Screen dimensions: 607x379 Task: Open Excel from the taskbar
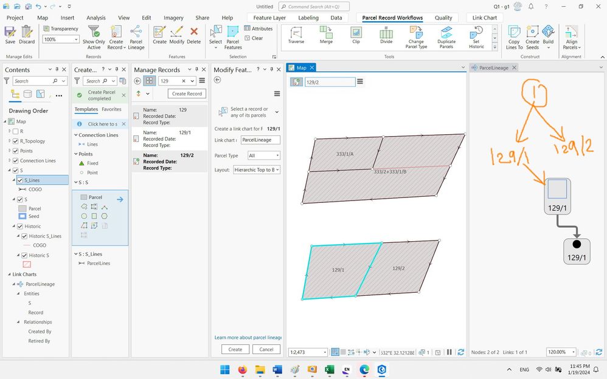[329, 370]
